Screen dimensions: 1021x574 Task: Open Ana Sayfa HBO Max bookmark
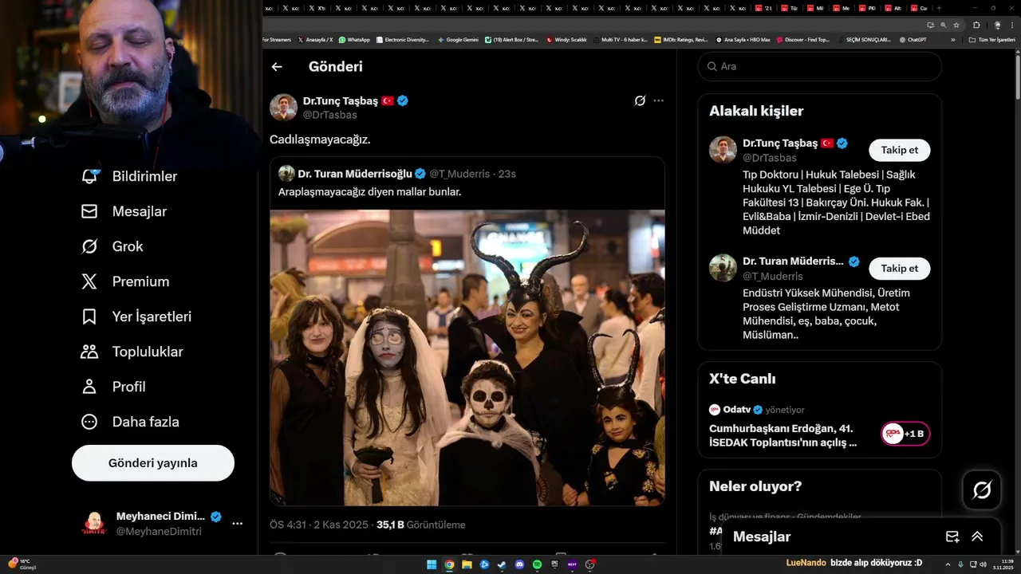[x=743, y=39]
